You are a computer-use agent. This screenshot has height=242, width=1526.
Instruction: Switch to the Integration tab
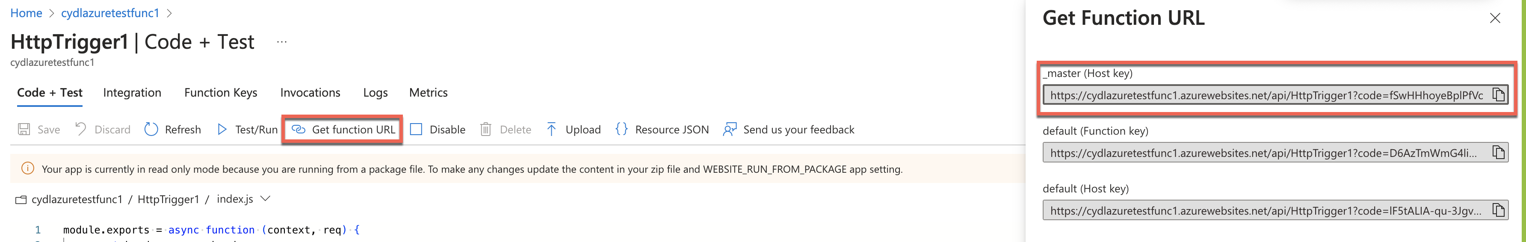point(132,92)
